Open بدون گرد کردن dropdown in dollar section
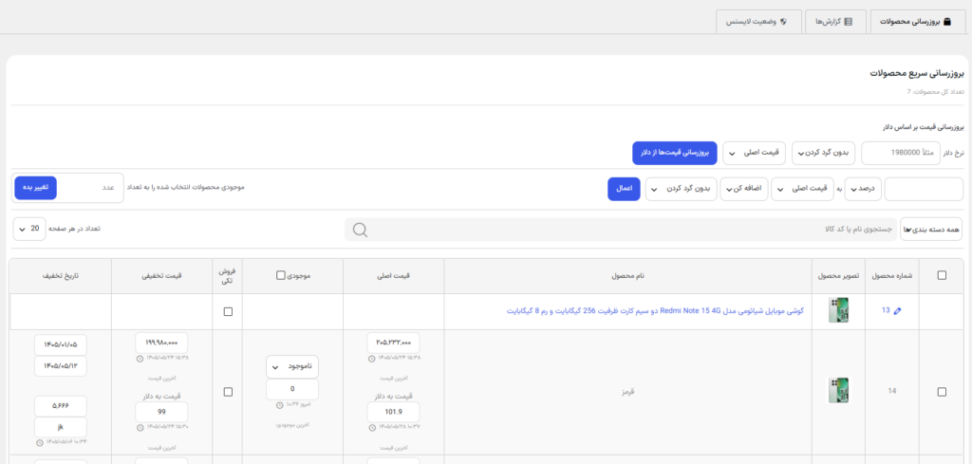 pos(823,153)
